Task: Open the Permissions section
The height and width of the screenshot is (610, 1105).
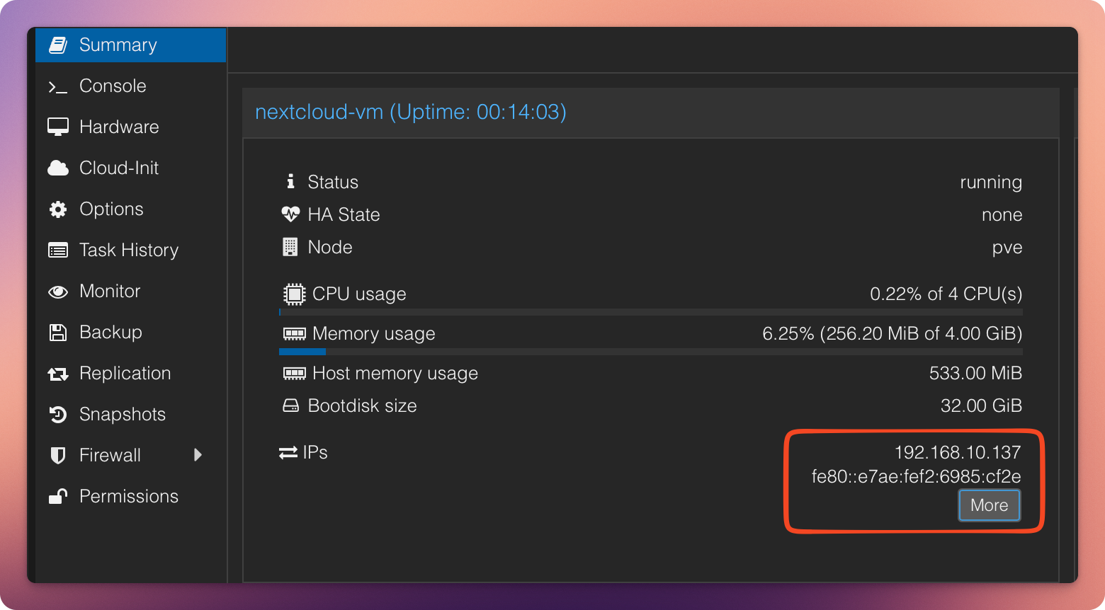Action: click(128, 497)
